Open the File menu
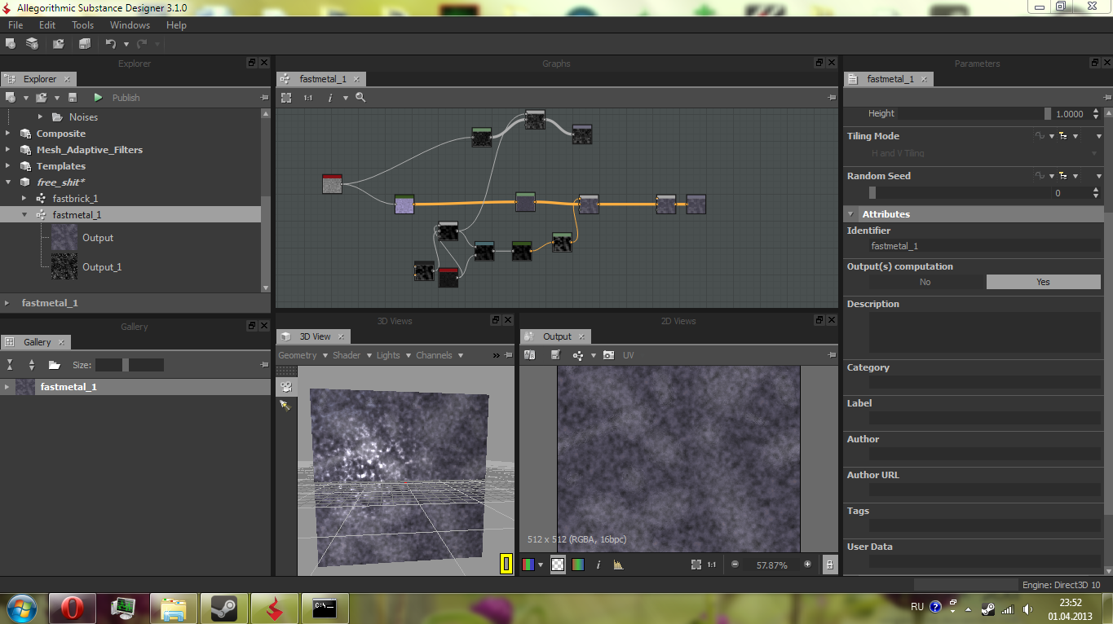Viewport: 1113px width, 624px height. (15, 25)
